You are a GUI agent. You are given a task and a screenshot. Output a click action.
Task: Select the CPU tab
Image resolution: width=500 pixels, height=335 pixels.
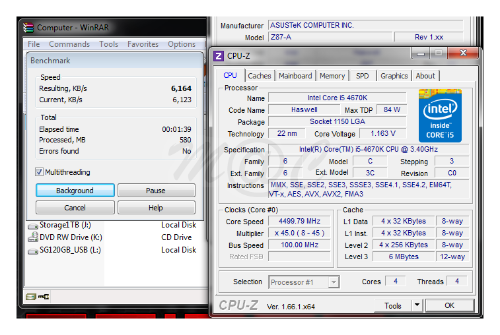click(231, 75)
